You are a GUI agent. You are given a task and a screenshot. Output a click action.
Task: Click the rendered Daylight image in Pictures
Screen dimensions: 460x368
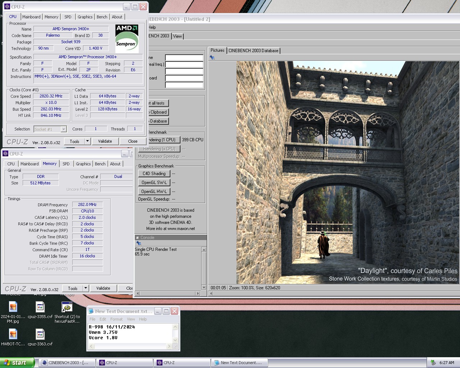click(x=348, y=172)
